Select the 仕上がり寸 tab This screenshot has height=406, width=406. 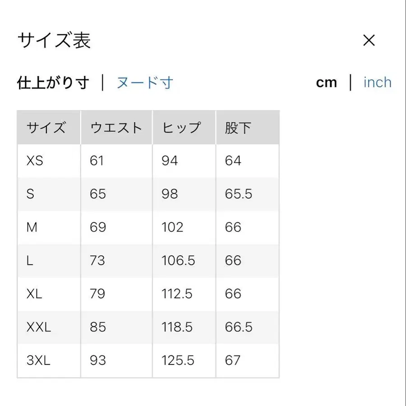coord(52,82)
